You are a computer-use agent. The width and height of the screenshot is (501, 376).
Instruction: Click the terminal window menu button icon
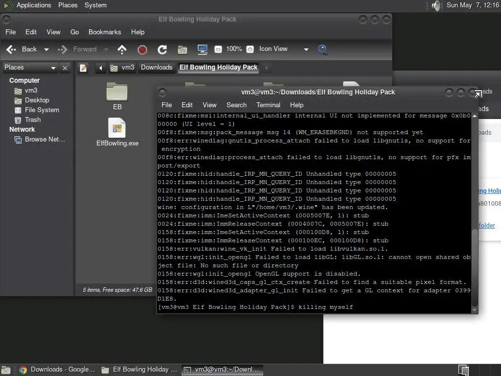coord(162,93)
